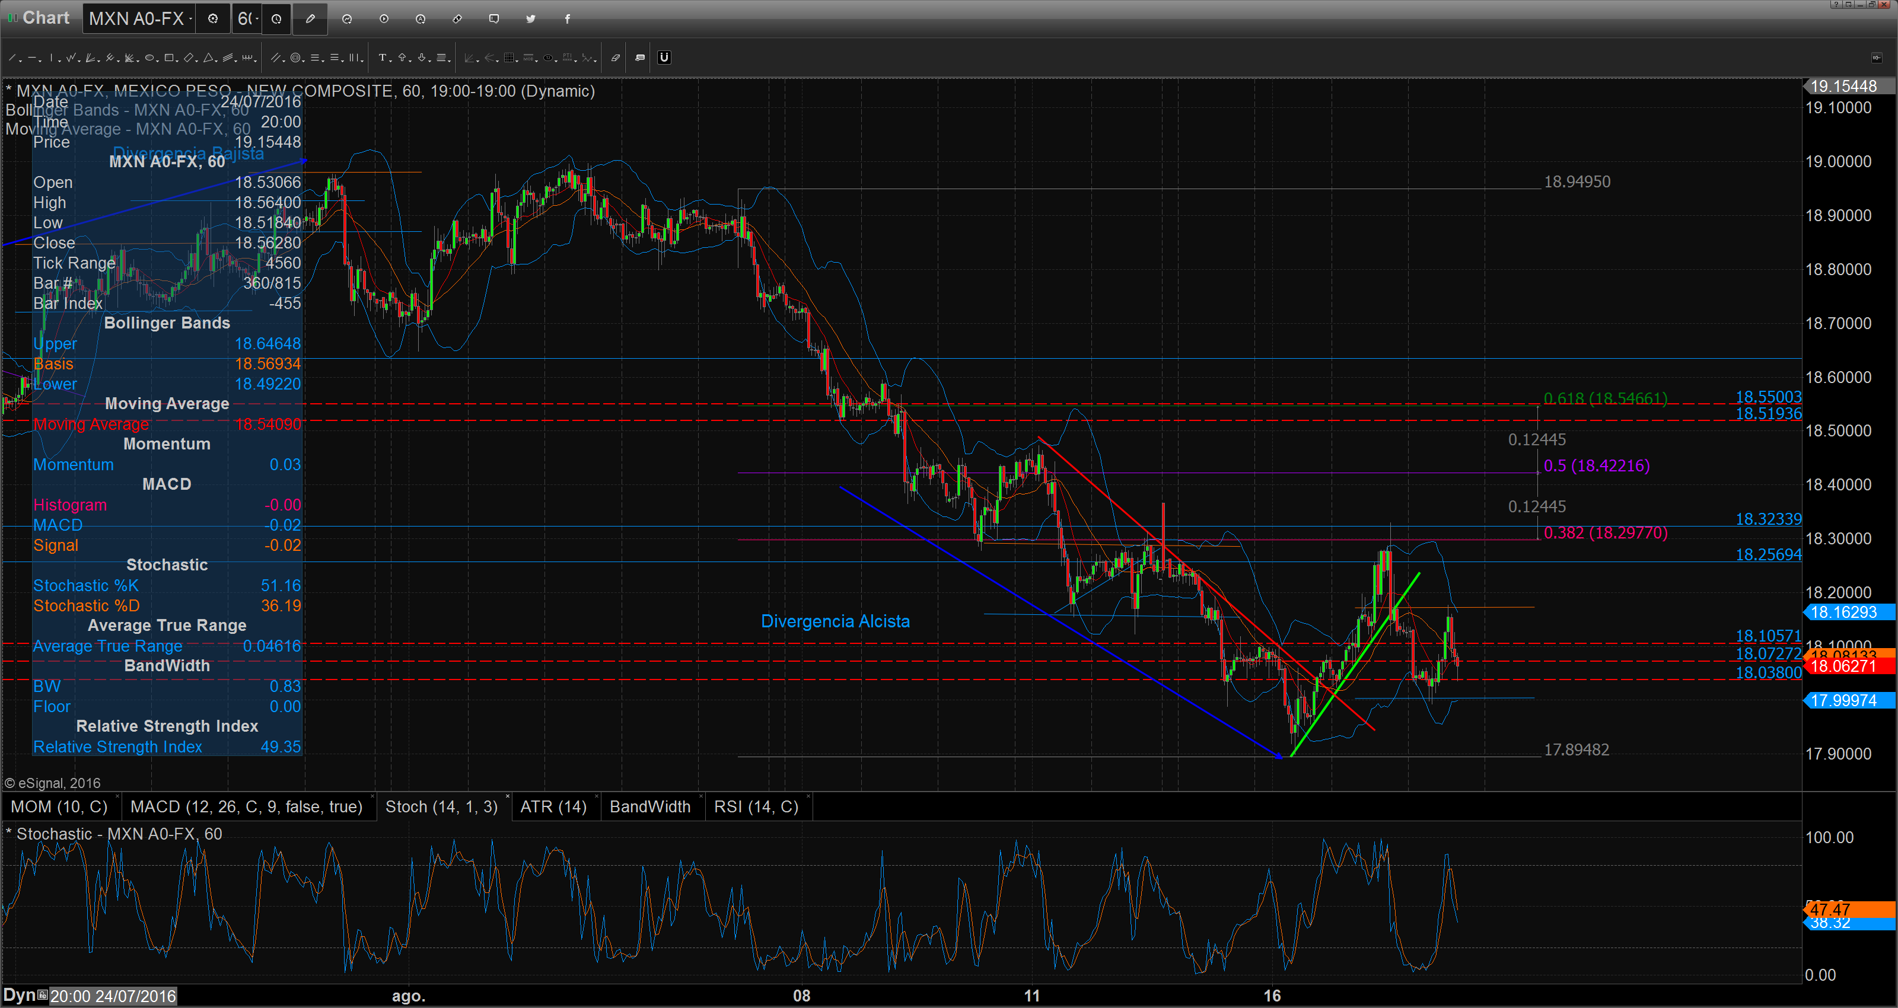The width and height of the screenshot is (1898, 1008).
Task: Select the parallel channel lines tool
Action: tap(276, 58)
